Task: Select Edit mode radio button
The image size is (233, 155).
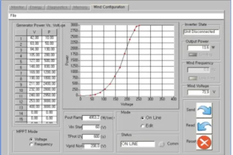Action: pos(143,126)
